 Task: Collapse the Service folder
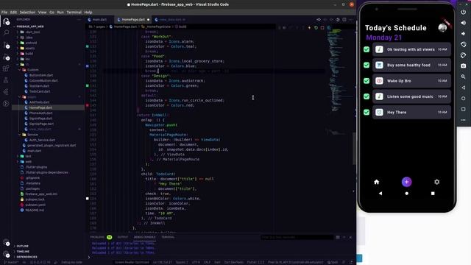pos(32,135)
